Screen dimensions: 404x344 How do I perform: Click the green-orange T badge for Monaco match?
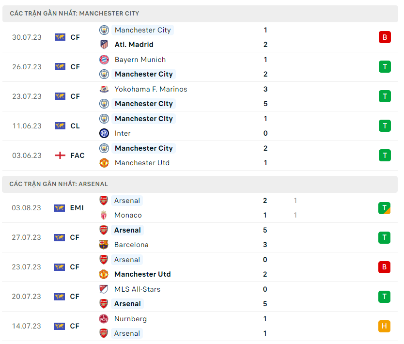(x=384, y=208)
